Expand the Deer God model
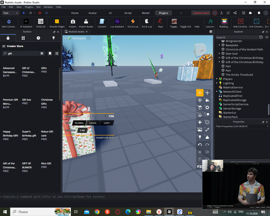Viewport: 270px width, 216px height. click(219, 53)
